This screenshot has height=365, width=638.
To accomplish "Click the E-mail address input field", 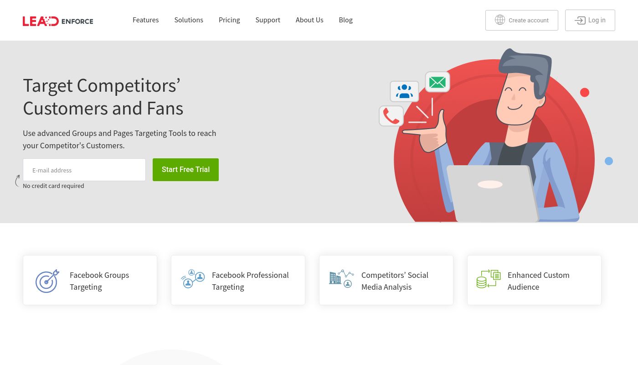I will click(84, 169).
